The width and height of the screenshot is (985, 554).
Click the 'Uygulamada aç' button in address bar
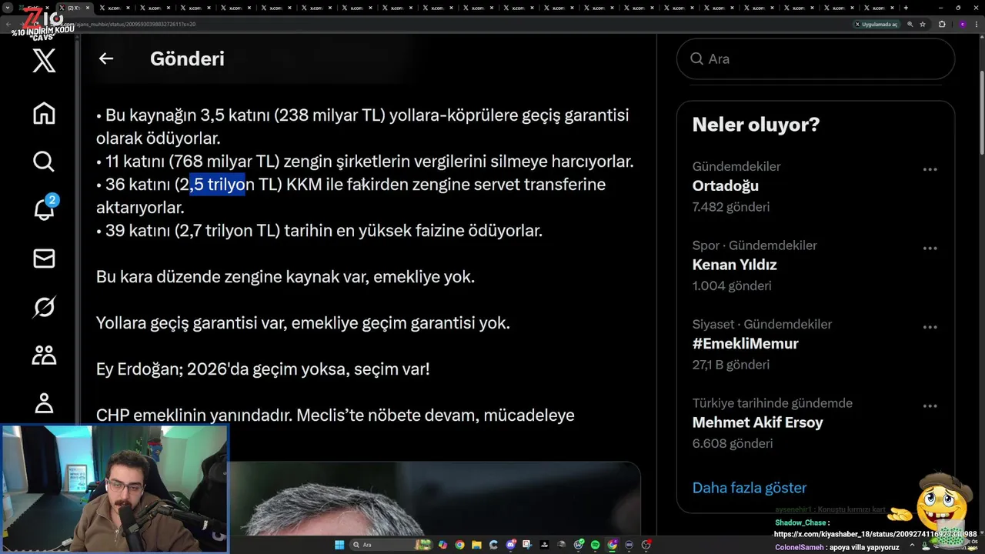coord(876,24)
